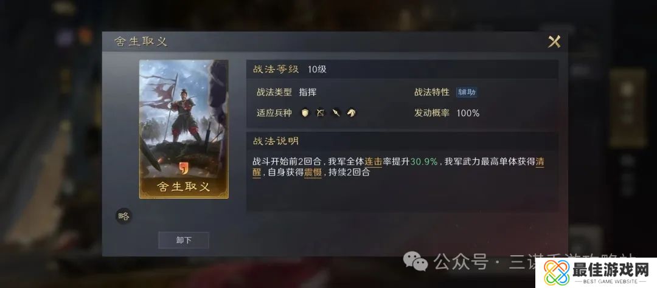The image size is (657, 288).
Task: Tap the horse cavalry troop icon
Action: (x=351, y=112)
